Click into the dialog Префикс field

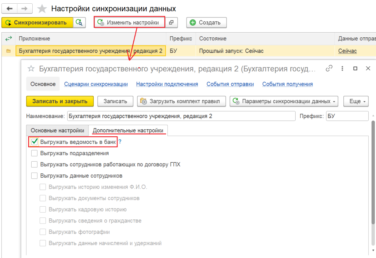(347, 116)
